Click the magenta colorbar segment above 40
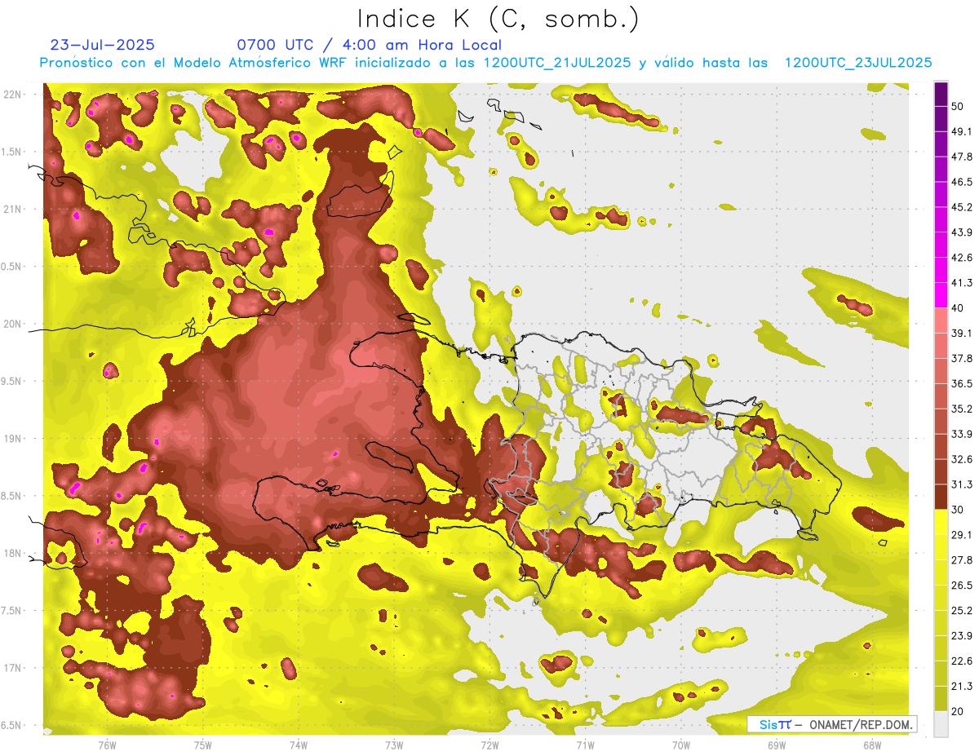 click(941, 294)
